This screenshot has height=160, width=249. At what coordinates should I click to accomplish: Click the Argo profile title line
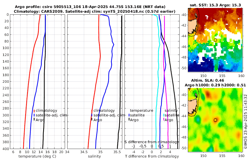pos(90,7)
